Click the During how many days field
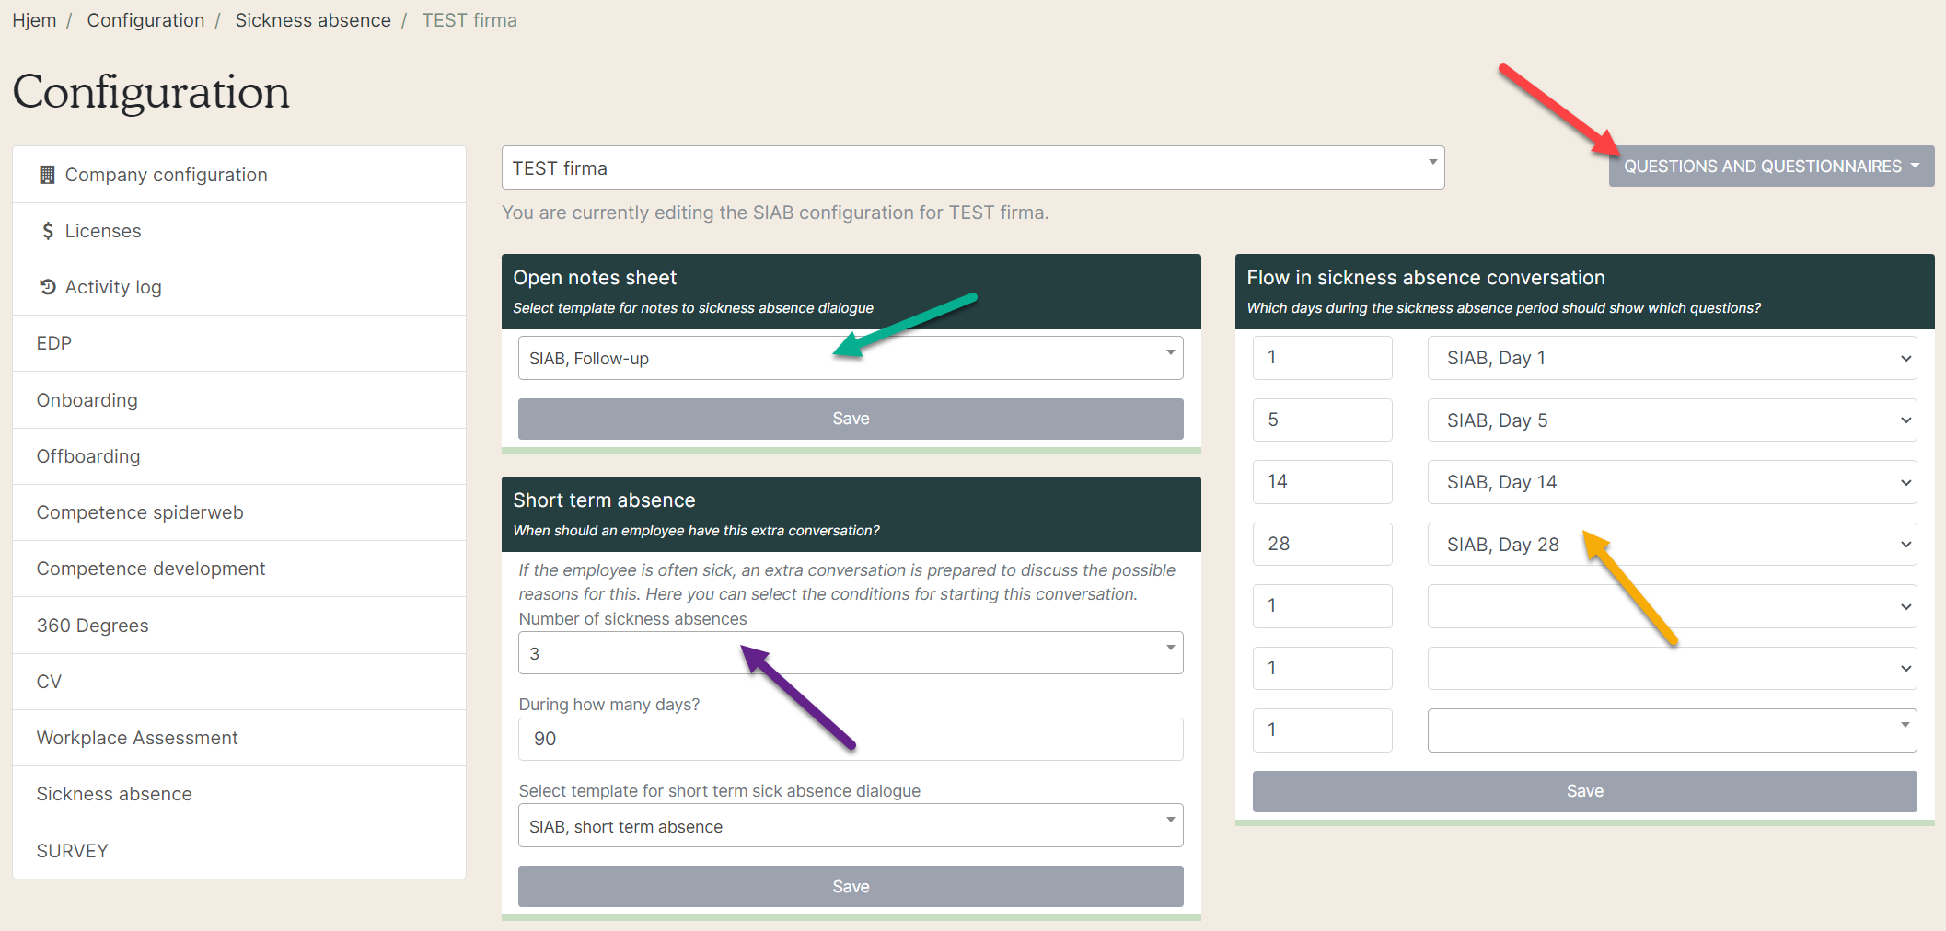The width and height of the screenshot is (1946, 931). pos(850,739)
